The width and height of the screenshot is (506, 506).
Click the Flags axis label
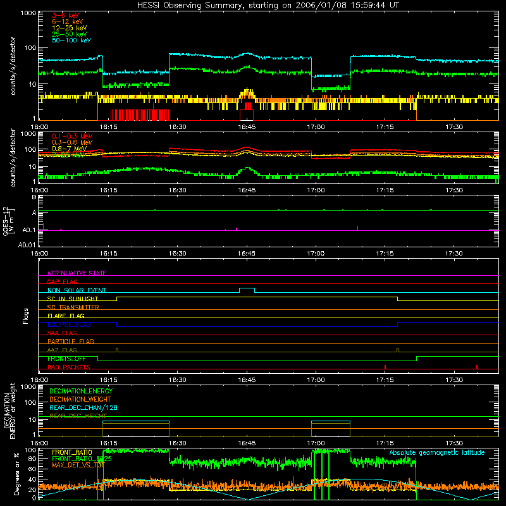[x=25, y=316]
